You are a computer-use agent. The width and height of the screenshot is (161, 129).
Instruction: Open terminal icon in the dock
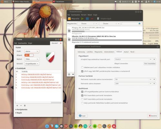click(104, 126)
